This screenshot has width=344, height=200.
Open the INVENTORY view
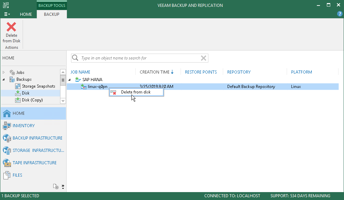[x=33, y=125]
